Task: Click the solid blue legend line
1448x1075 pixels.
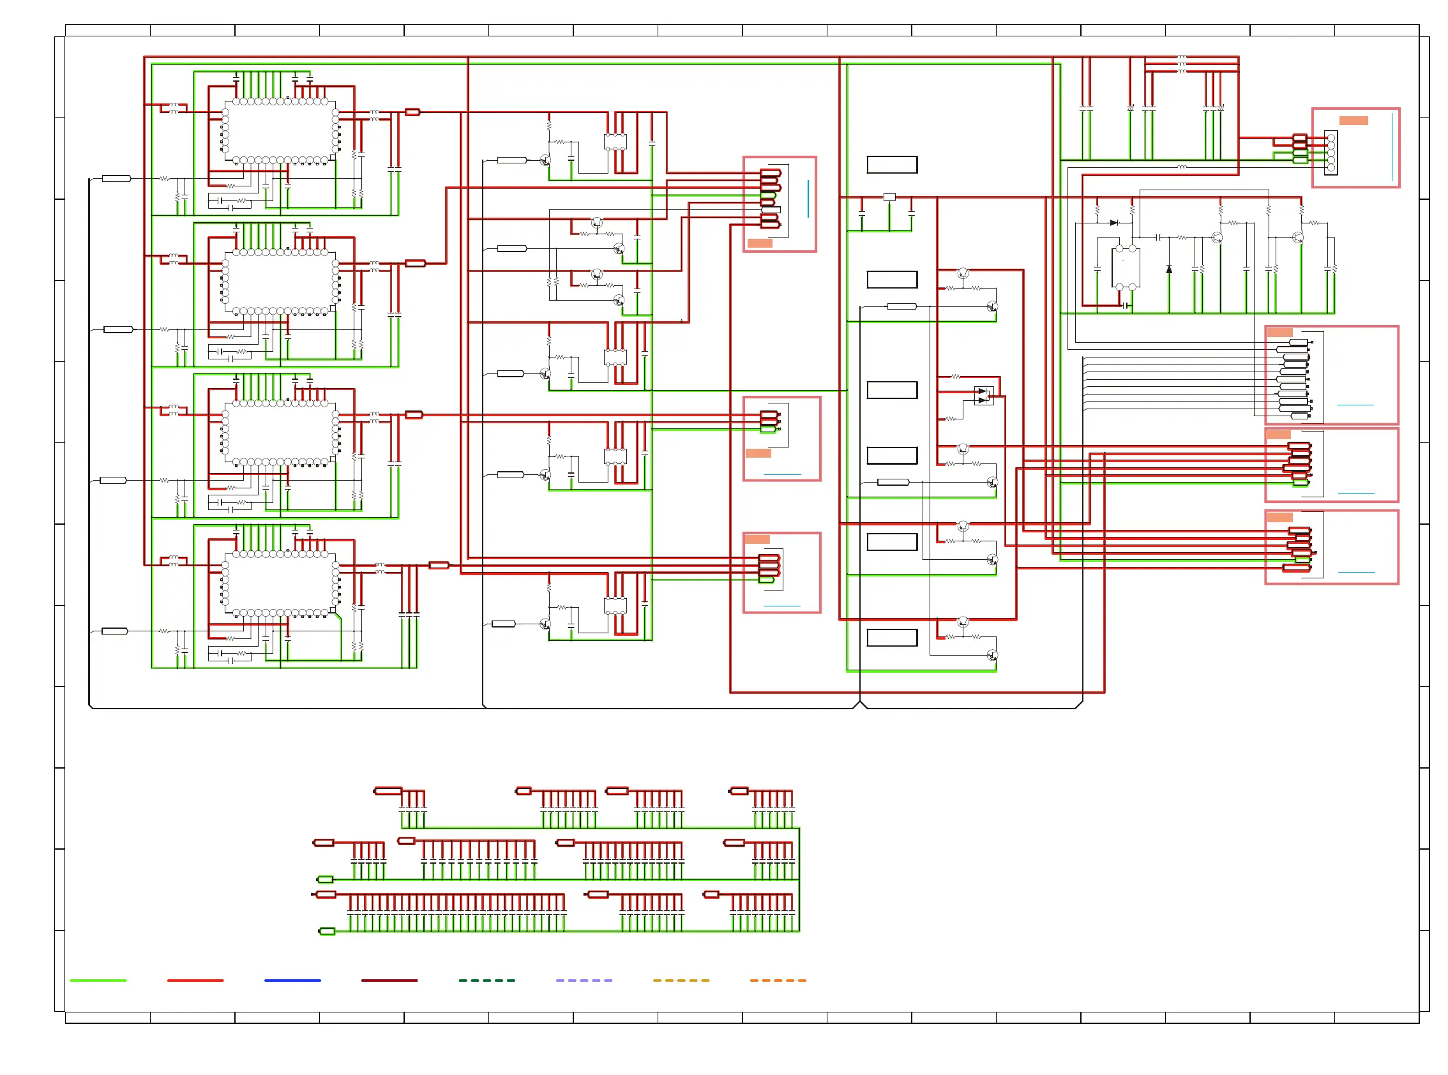Action: click(293, 981)
